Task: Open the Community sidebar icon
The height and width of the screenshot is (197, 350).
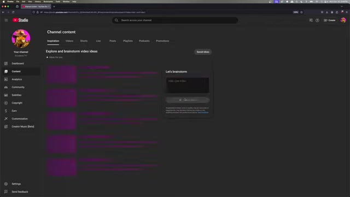Action: [6, 87]
